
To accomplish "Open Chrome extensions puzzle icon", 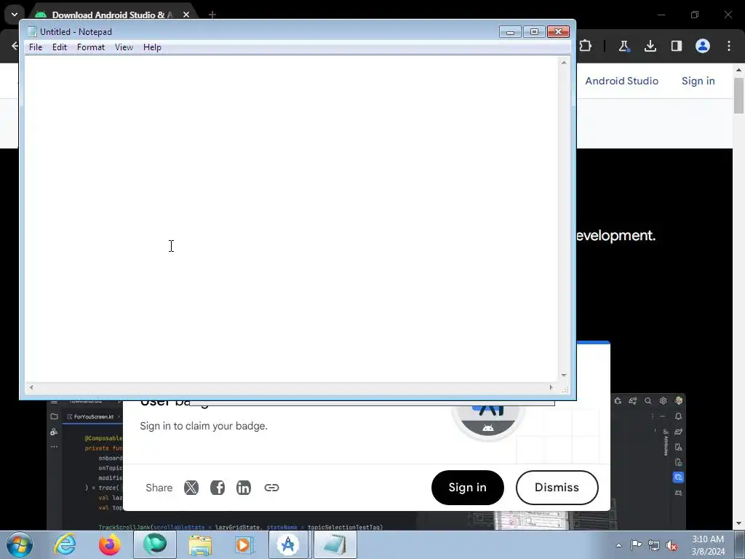I will pos(586,46).
